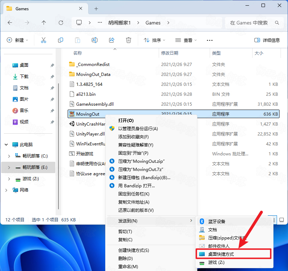Screen dimensions: 288x271
Task: Click the Delete trash icon in toolbar
Action: [x=128, y=40]
